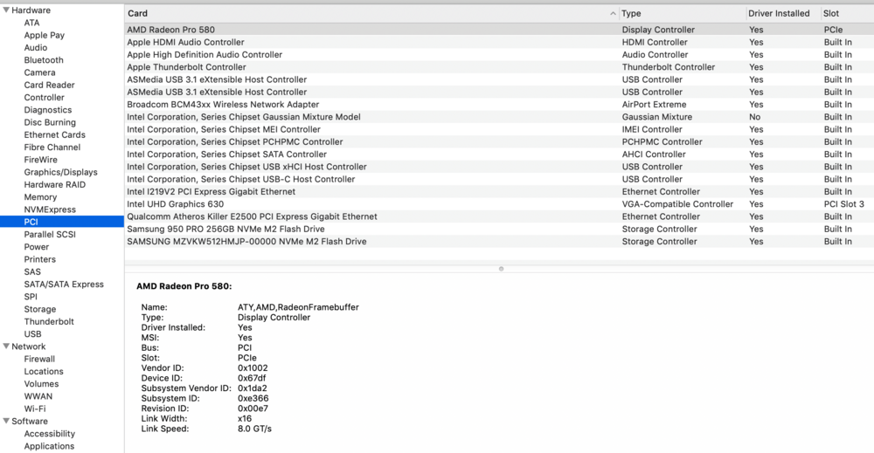The width and height of the screenshot is (874, 453).
Task: Select Firewall under Network
Action: (x=39, y=359)
